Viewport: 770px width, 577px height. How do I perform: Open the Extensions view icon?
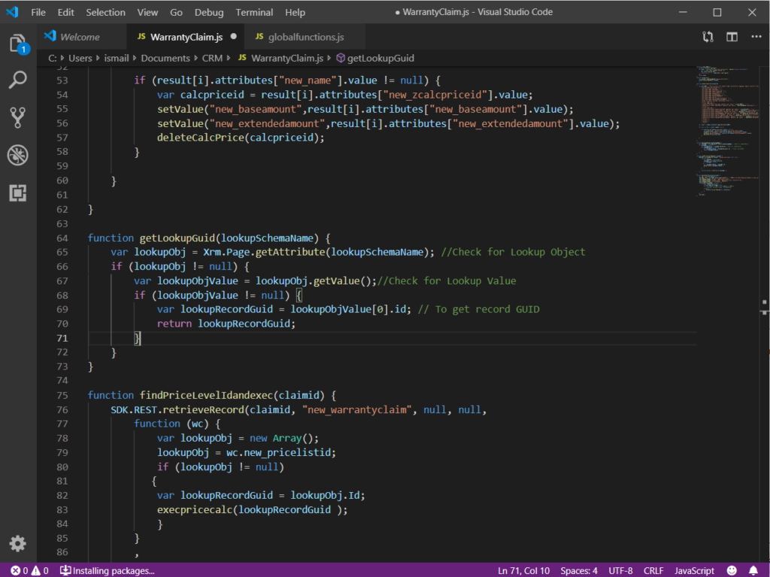pyautogui.click(x=18, y=193)
